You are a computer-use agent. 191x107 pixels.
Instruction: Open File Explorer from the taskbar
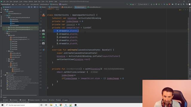coord(51,105)
